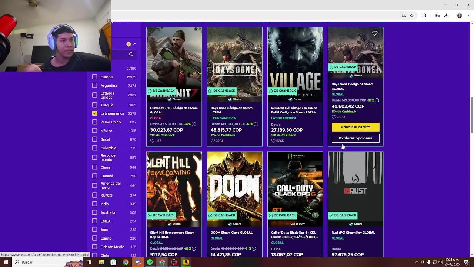Image resolution: width=474 pixels, height=267 pixels.
Task: Open File Explorer from taskbar
Action: tap(101, 262)
